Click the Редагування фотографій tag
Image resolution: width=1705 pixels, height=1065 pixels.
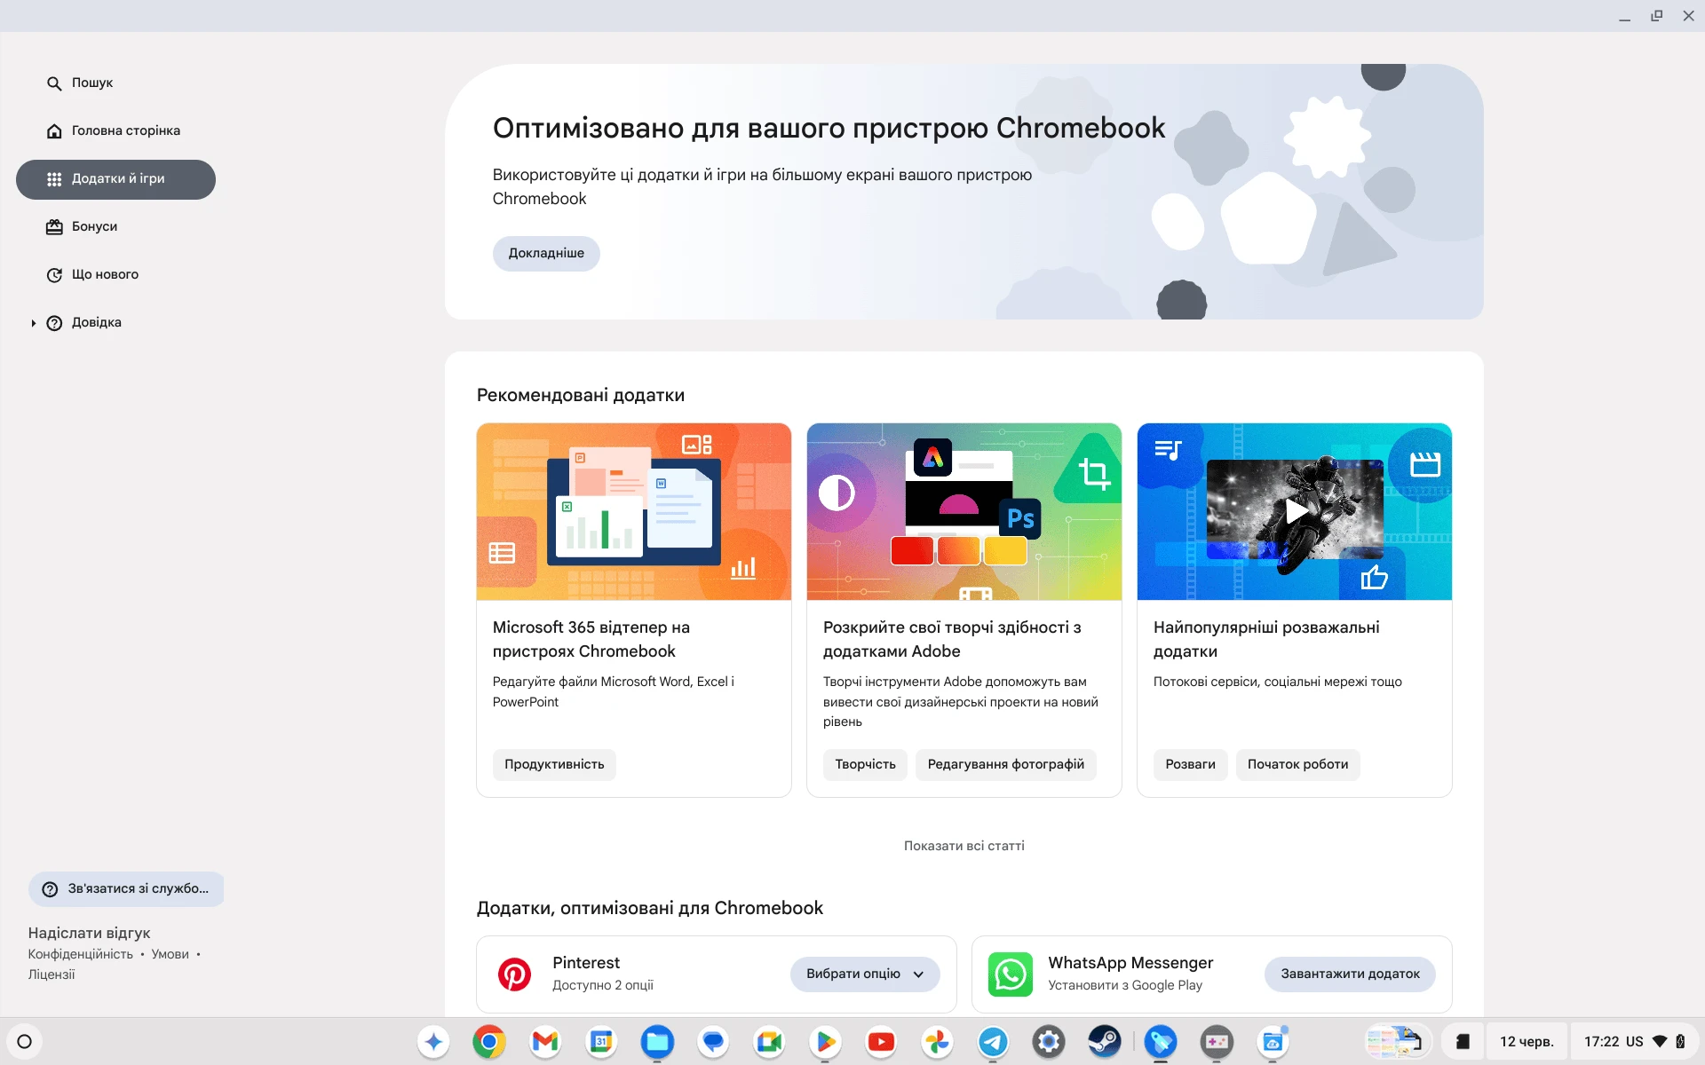[1005, 765]
